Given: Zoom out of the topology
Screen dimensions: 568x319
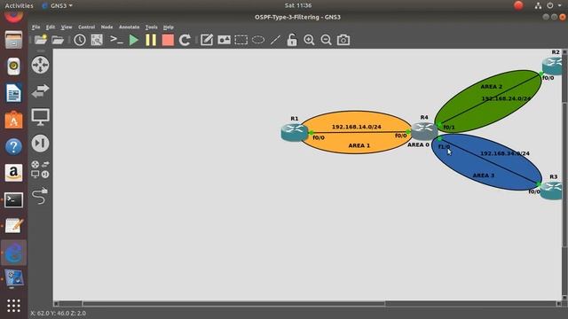Looking at the screenshot, I should tap(326, 40).
